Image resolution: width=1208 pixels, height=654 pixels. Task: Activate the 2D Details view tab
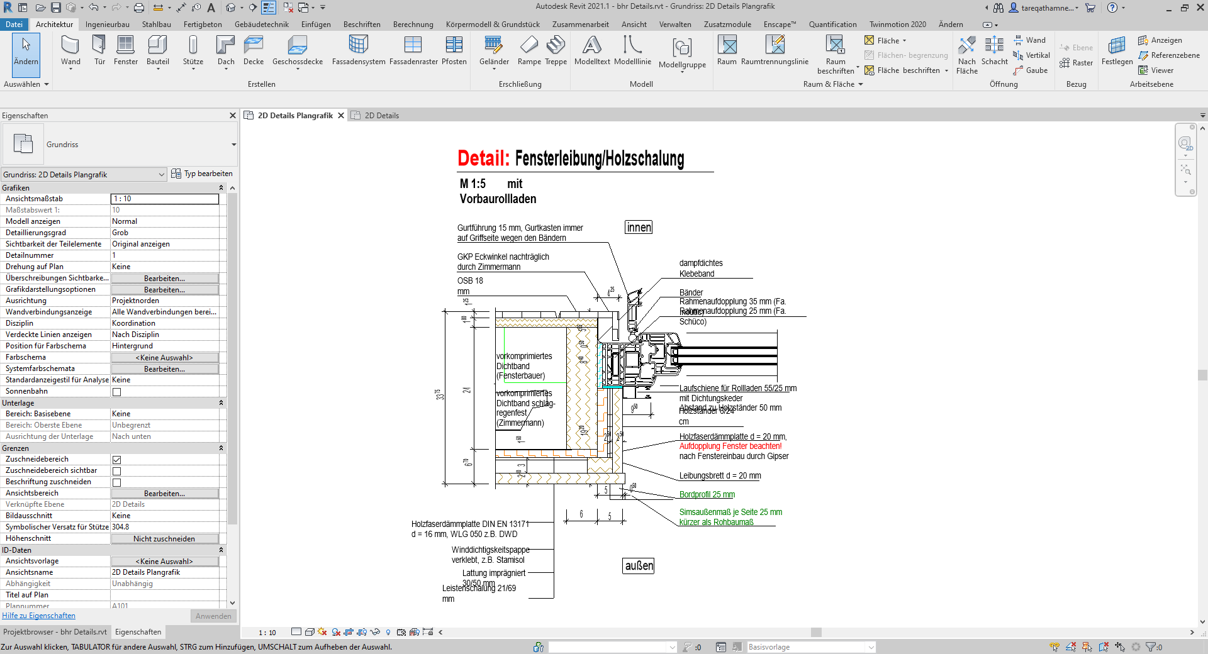(x=381, y=115)
